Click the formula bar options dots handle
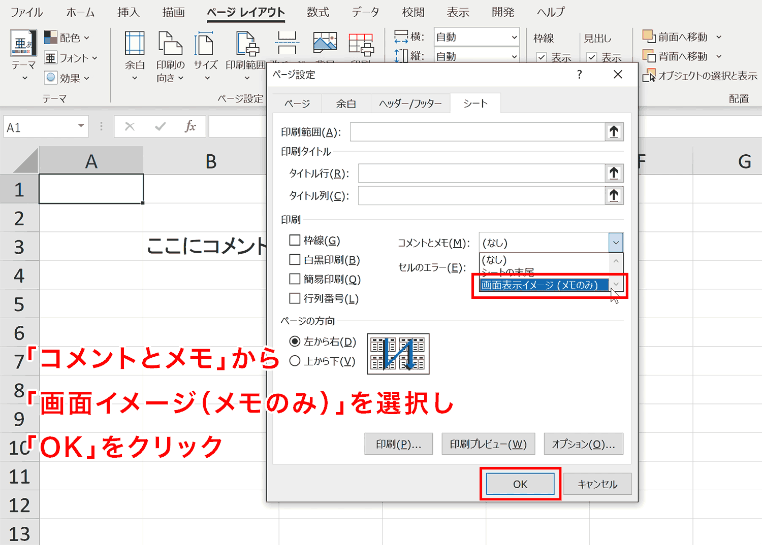762x545 pixels. point(102,126)
